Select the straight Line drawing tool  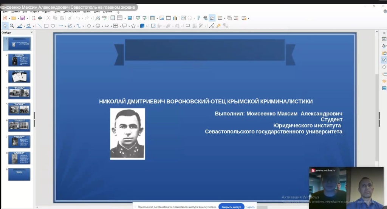coord(39,26)
